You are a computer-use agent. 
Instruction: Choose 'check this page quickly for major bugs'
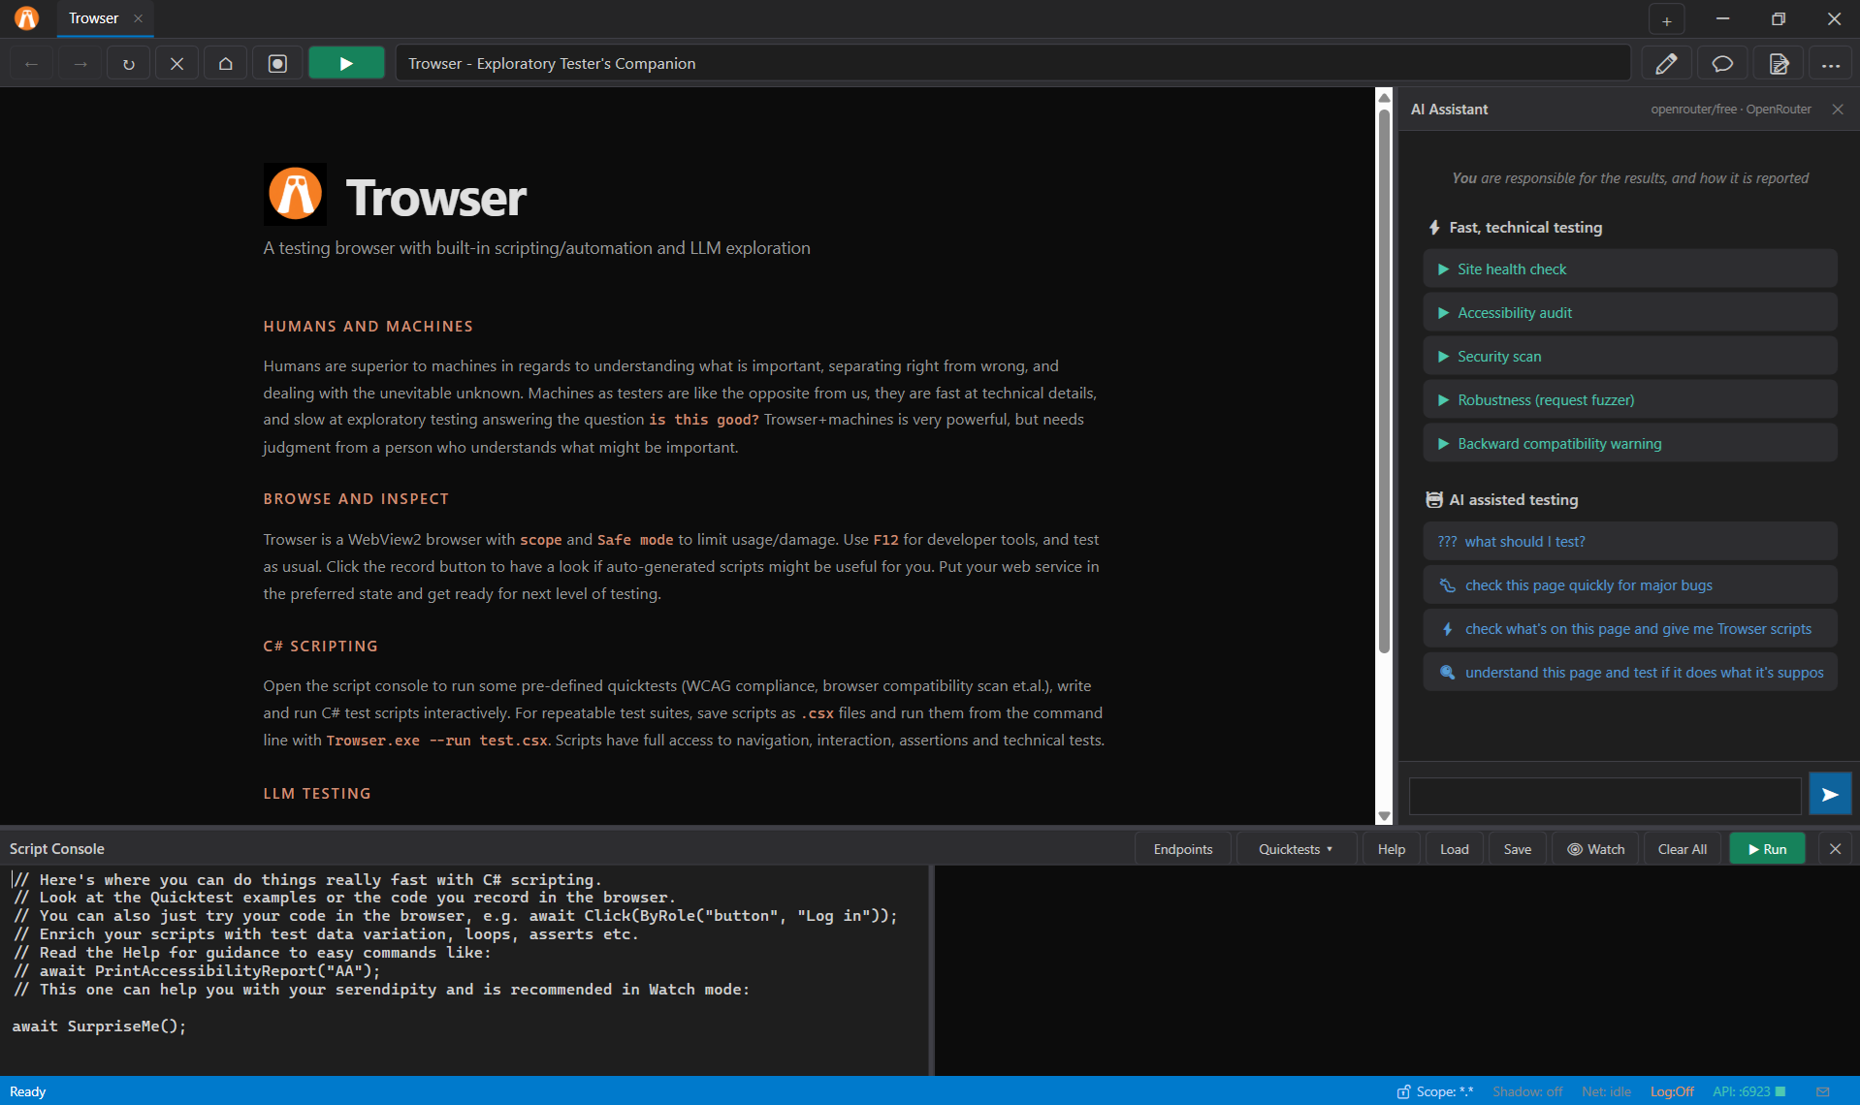click(x=1630, y=585)
